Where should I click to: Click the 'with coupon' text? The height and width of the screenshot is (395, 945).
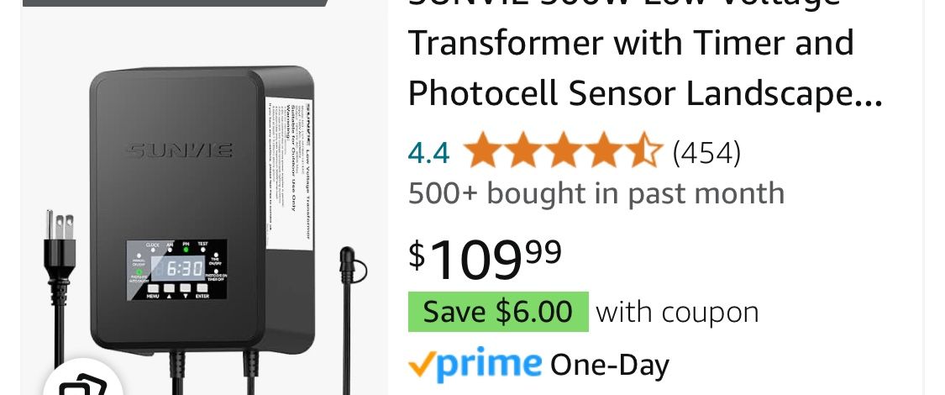677,312
